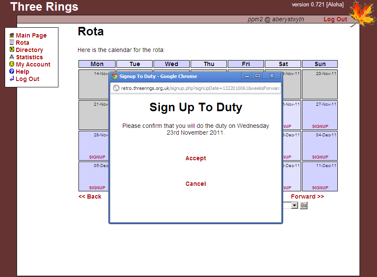
Task: Click the Log Out arrow icon in sidebar
Action: tap(12, 79)
